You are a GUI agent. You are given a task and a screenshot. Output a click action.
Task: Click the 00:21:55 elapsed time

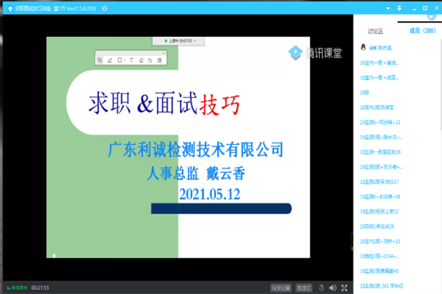pos(40,288)
